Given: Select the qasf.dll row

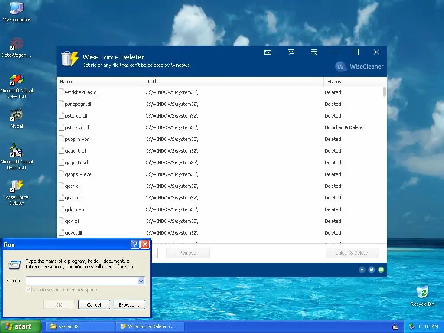Looking at the screenshot, I should [220, 186].
